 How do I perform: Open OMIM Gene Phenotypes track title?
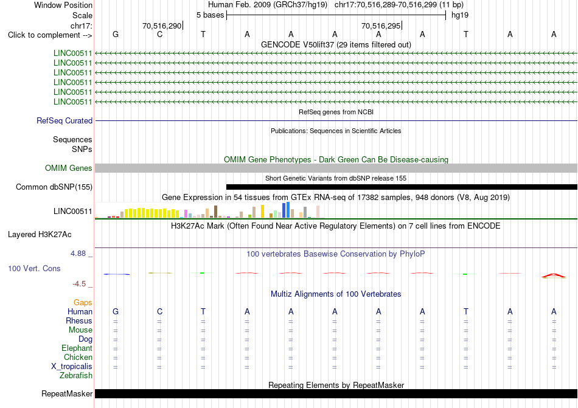point(336,159)
